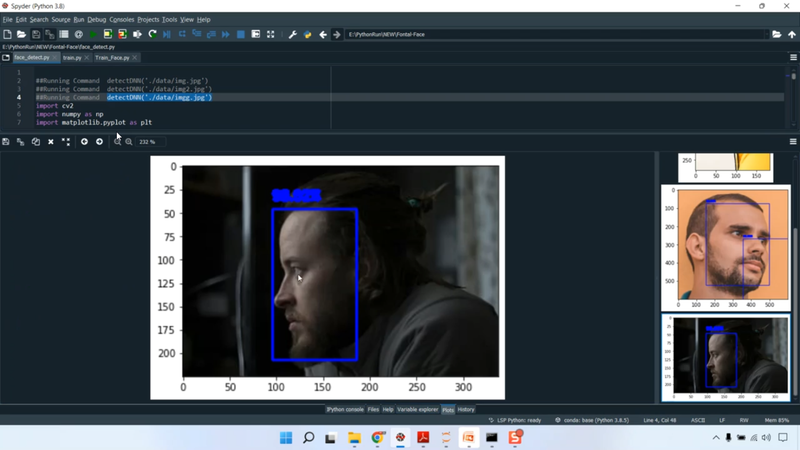The image size is (800, 450).
Task: Save all open files
Action: click(50, 34)
